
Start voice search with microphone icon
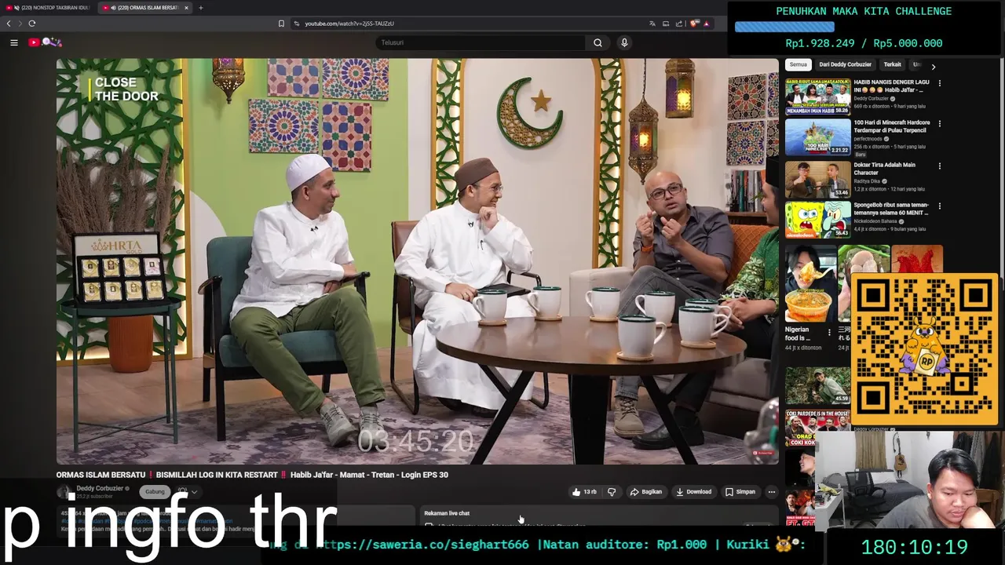click(624, 42)
